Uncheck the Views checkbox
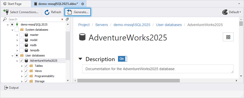 pyautogui.click(x=26, y=71)
